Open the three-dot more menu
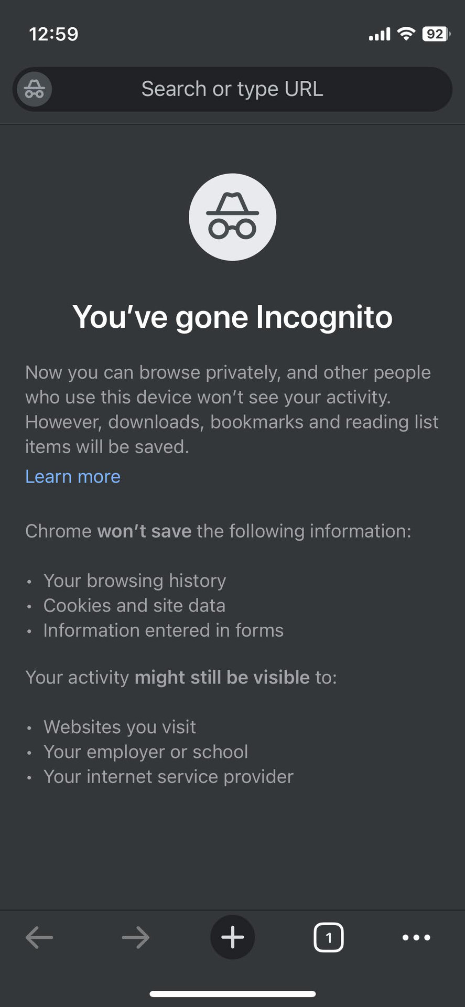Image resolution: width=465 pixels, height=1007 pixels. coord(416,937)
